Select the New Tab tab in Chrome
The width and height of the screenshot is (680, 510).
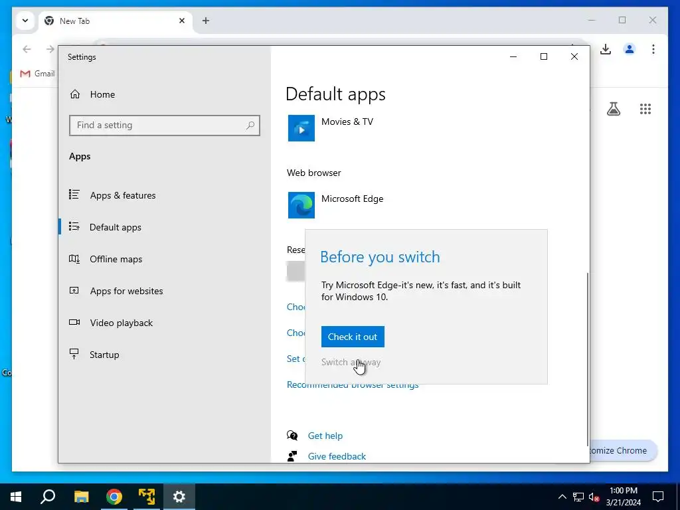(116, 21)
